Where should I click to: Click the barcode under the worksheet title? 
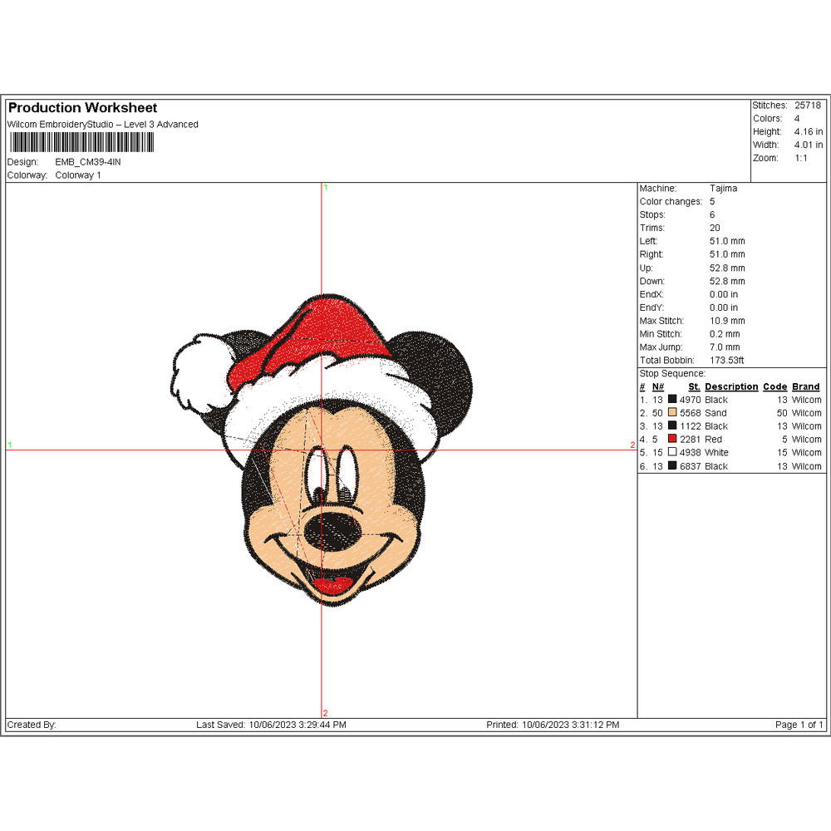[x=81, y=143]
